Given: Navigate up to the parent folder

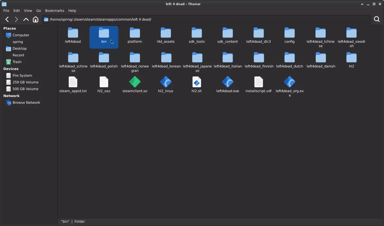Looking at the screenshot, I should click(x=26, y=19).
